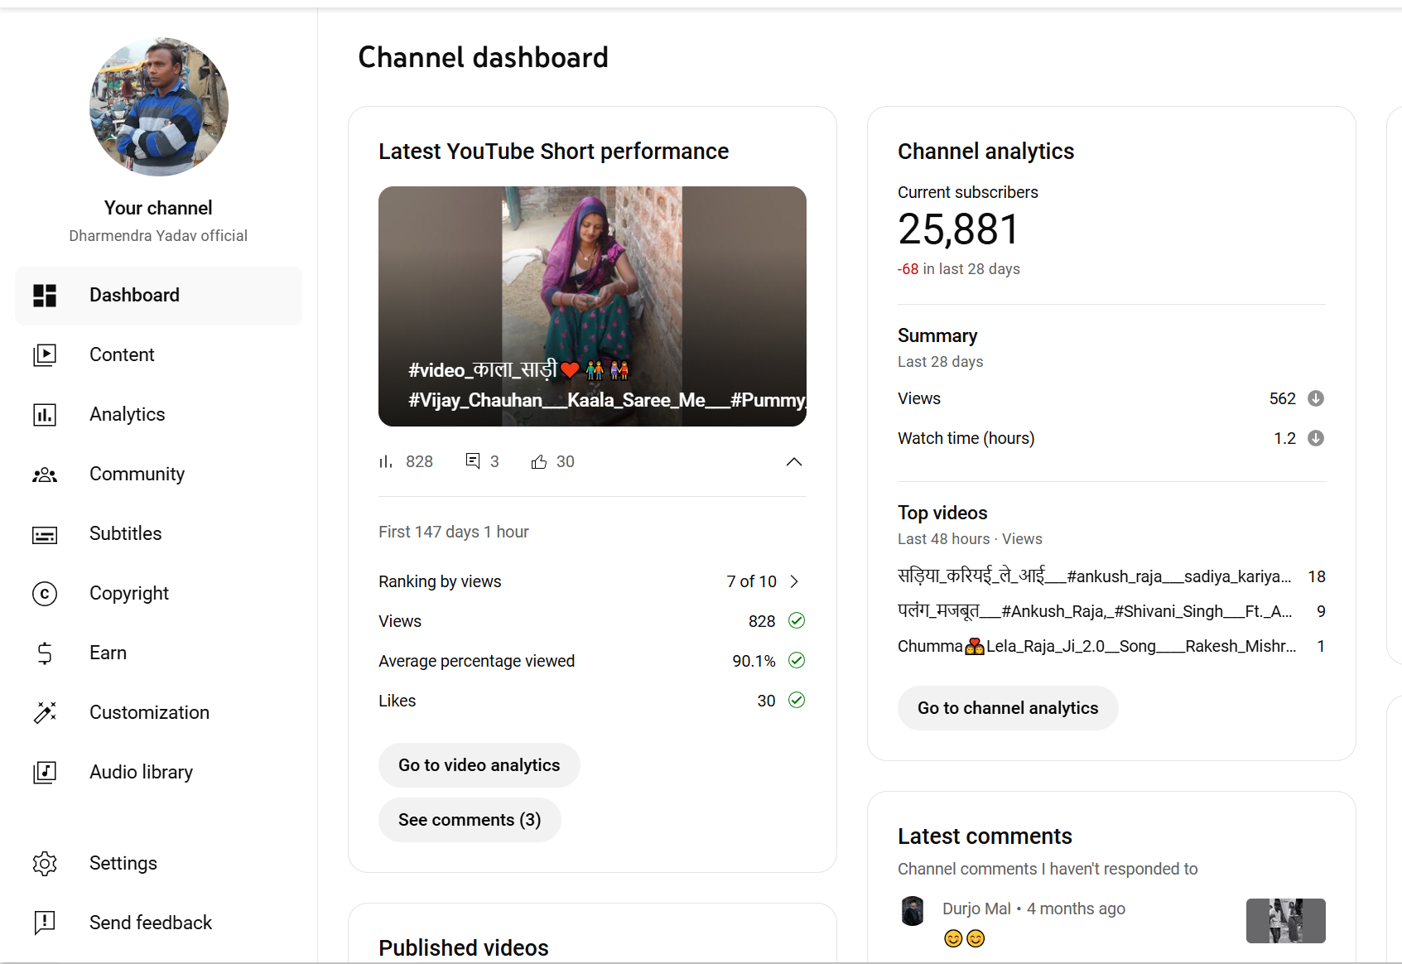Screen dimensions: 1402x964
Task: Select Send feedback in the sidebar
Action: pyautogui.click(x=158, y=923)
